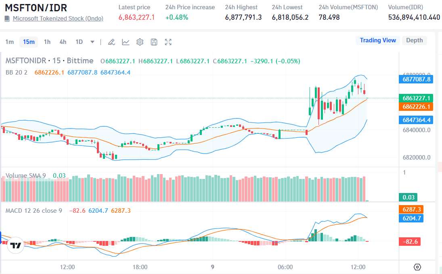
Task: Choose the 1m interval button
Action: [x=10, y=42]
